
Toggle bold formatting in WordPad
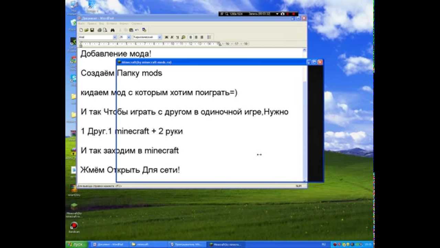pyautogui.click(x=167, y=37)
